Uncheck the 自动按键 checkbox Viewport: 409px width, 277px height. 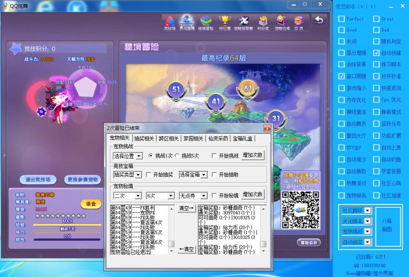tap(376, 53)
